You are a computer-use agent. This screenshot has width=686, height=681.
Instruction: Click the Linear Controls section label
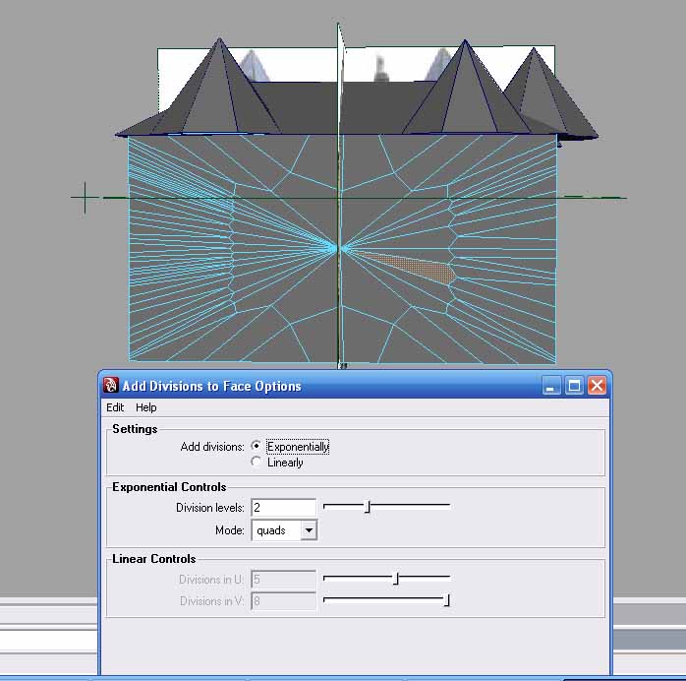click(154, 559)
